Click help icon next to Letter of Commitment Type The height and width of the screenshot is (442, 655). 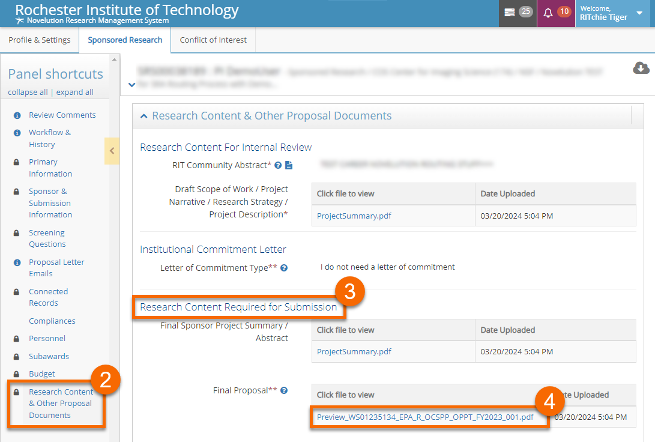coord(284,268)
